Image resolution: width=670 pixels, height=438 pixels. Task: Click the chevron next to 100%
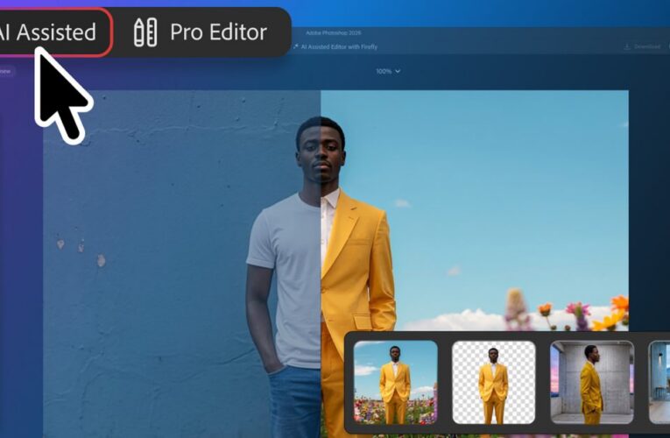[x=398, y=71]
